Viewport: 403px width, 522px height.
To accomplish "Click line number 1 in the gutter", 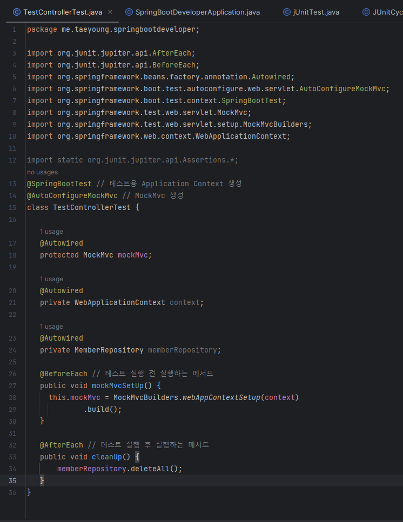I will pyautogui.click(x=15, y=30).
